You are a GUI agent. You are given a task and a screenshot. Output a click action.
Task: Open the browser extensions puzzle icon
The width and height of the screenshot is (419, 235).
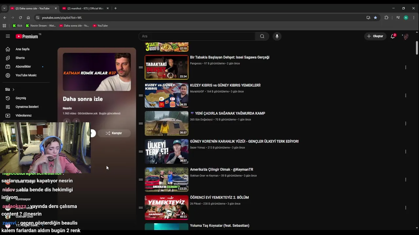pyautogui.click(x=386, y=18)
